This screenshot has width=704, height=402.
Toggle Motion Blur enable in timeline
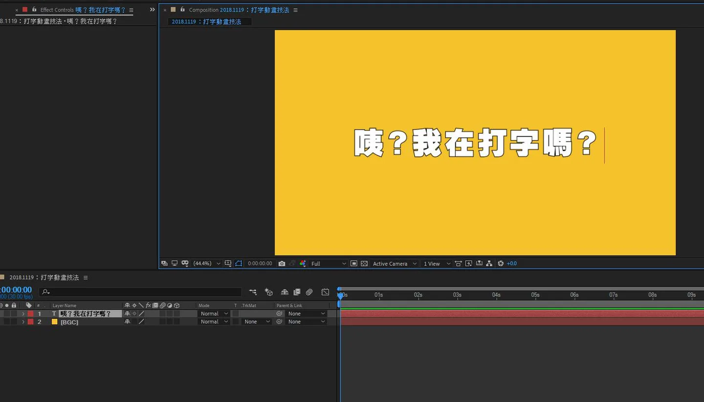point(309,292)
